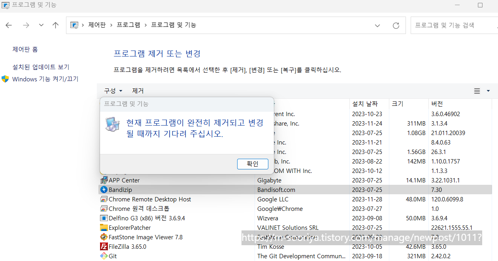
Task: Select the 프로그램 및 기능 breadcrumb
Action: click(174, 25)
